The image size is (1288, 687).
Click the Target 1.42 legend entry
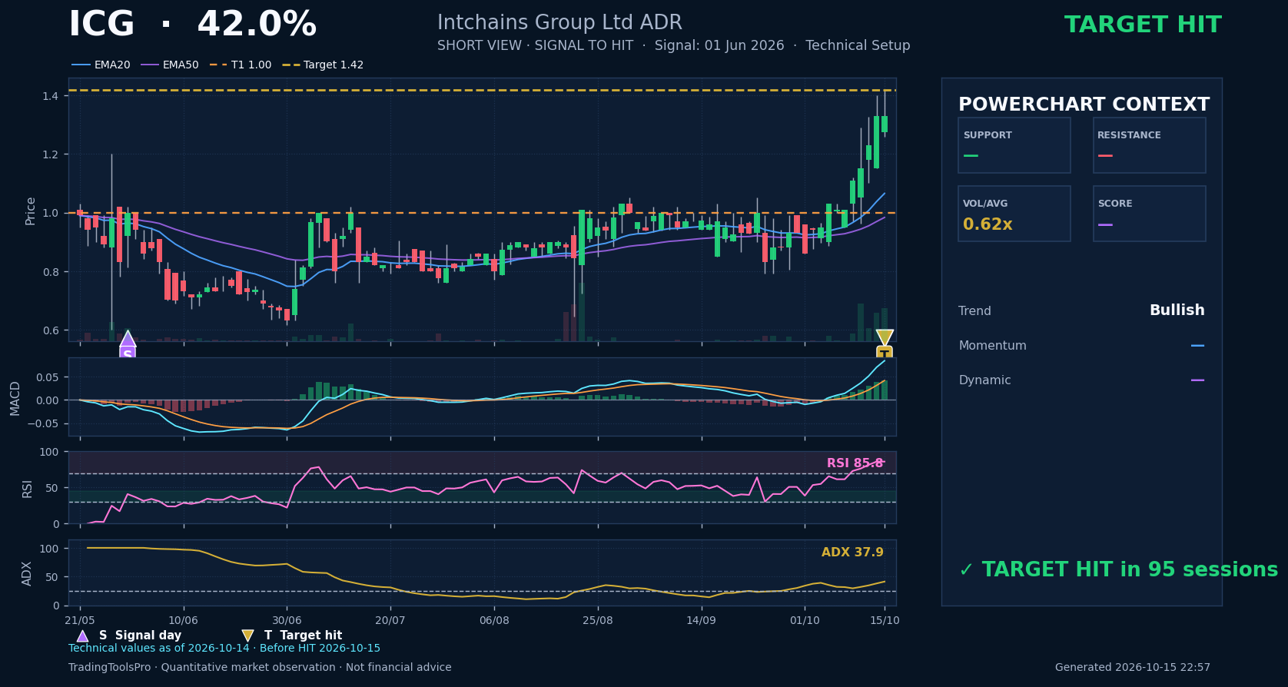point(323,65)
